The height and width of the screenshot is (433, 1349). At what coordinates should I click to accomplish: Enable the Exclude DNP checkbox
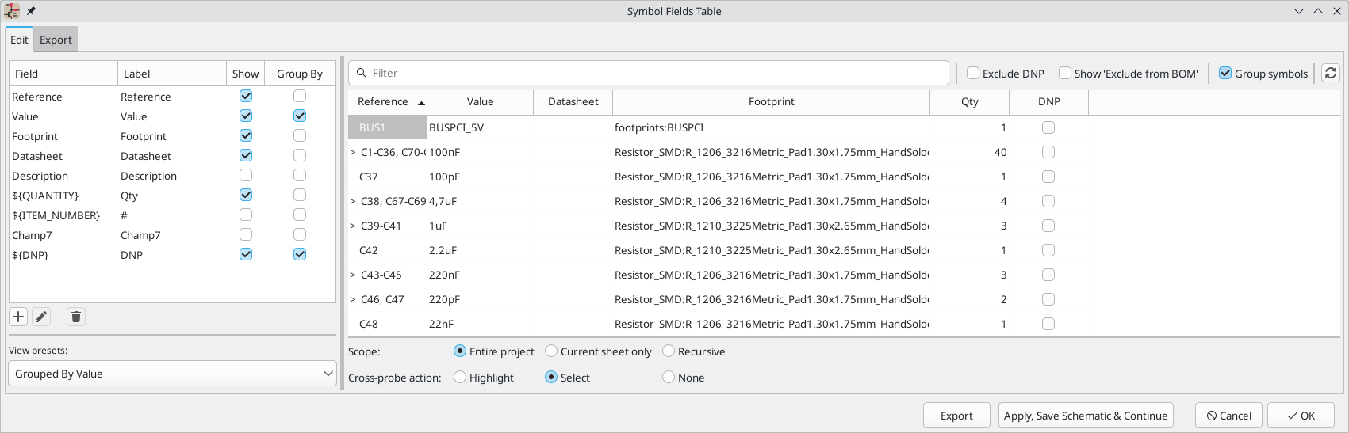(973, 74)
